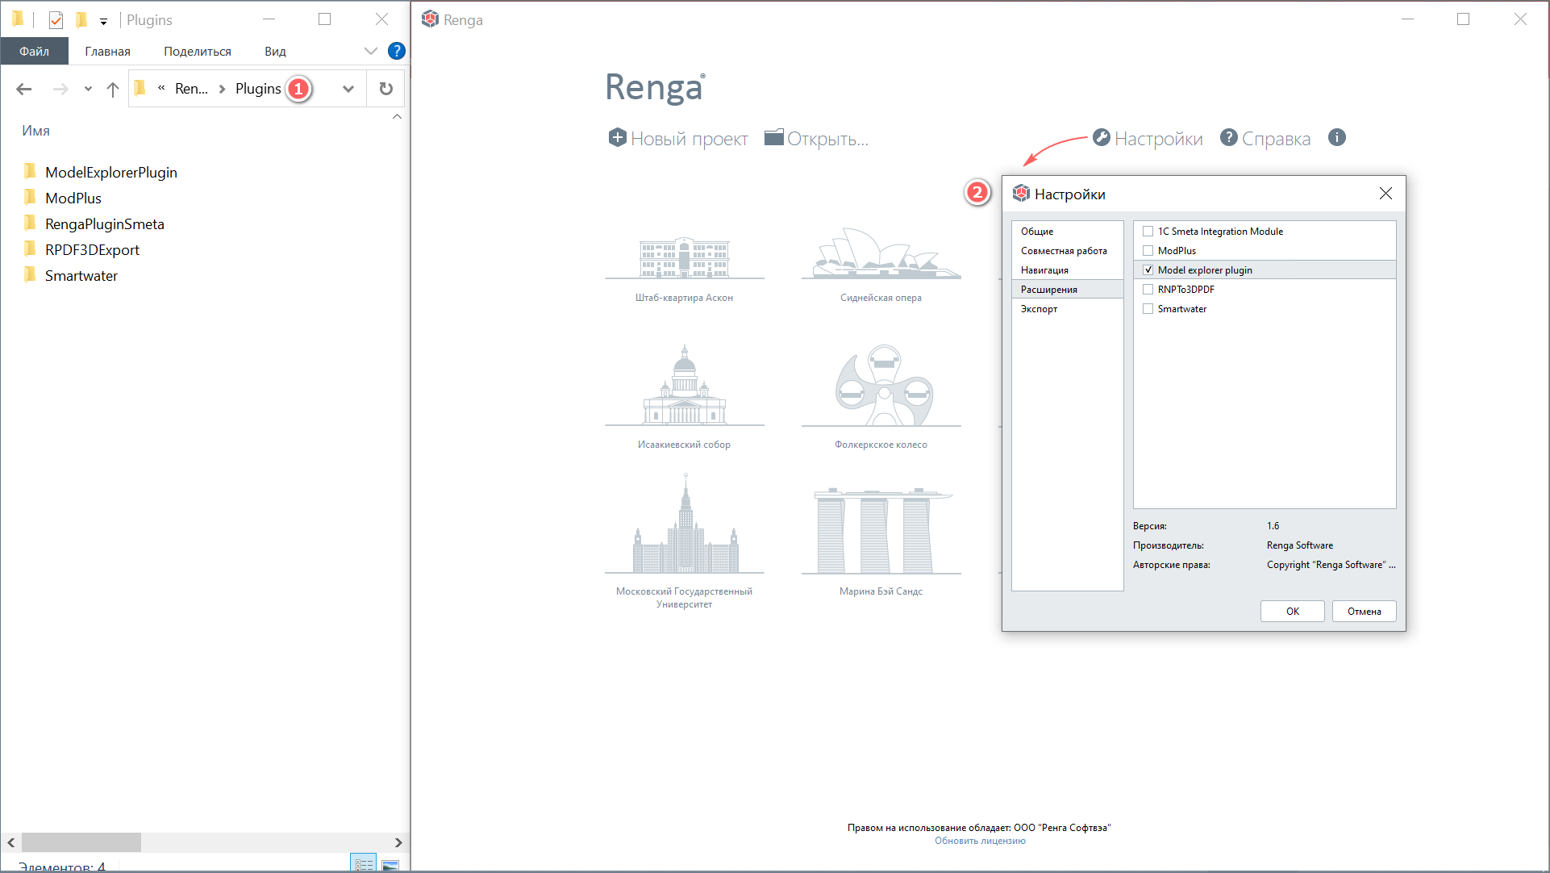Go forward in the Plugins Explorer window

tap(60, 89)
